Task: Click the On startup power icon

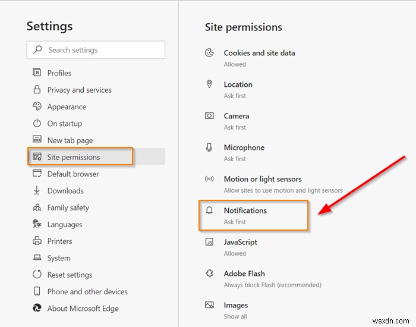Action: 37,123
